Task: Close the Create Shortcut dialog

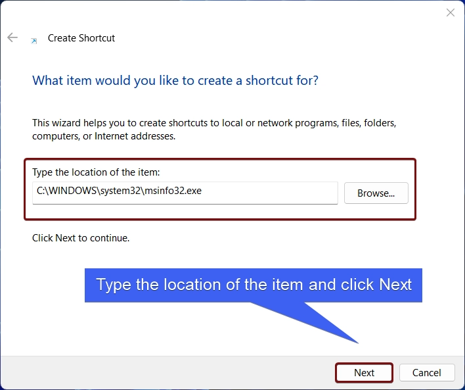Action: point(450,12)
